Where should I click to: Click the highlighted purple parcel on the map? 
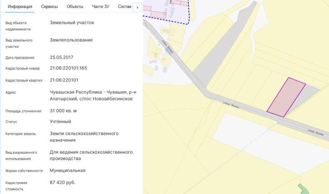[286, 97]
